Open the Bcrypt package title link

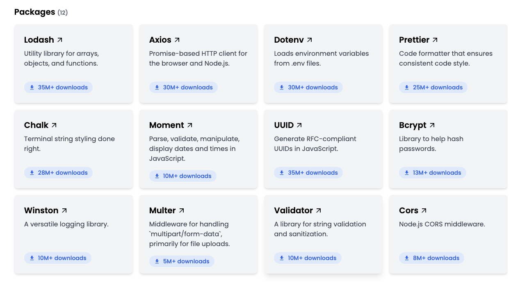[413, 125]
